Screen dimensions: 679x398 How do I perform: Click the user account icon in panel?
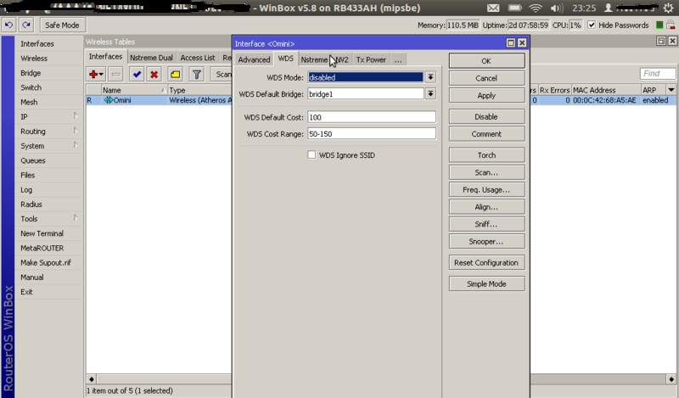point(609,8)
